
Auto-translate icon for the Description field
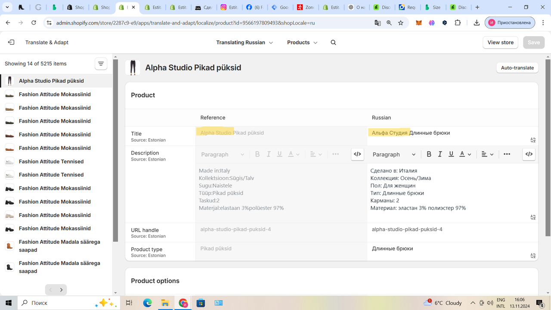tap(533, 217)
